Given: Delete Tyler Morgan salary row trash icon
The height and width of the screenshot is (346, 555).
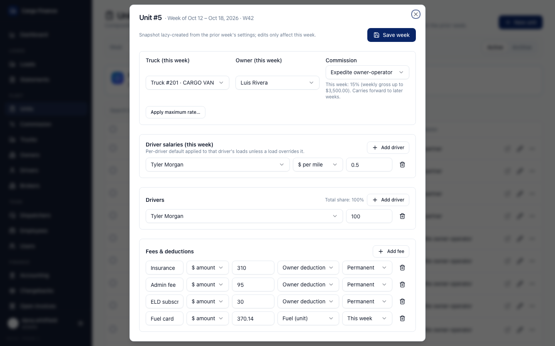Looking at the screenshot, I should (402, 165).
